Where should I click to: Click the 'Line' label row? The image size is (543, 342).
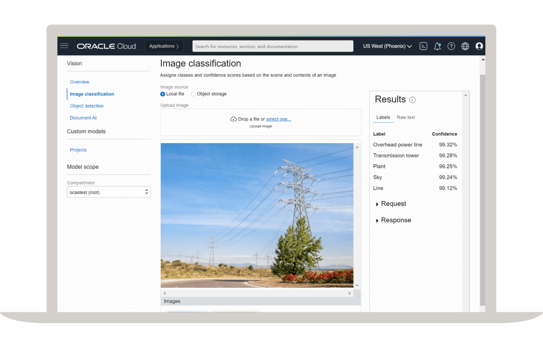[x=415, y=188]
